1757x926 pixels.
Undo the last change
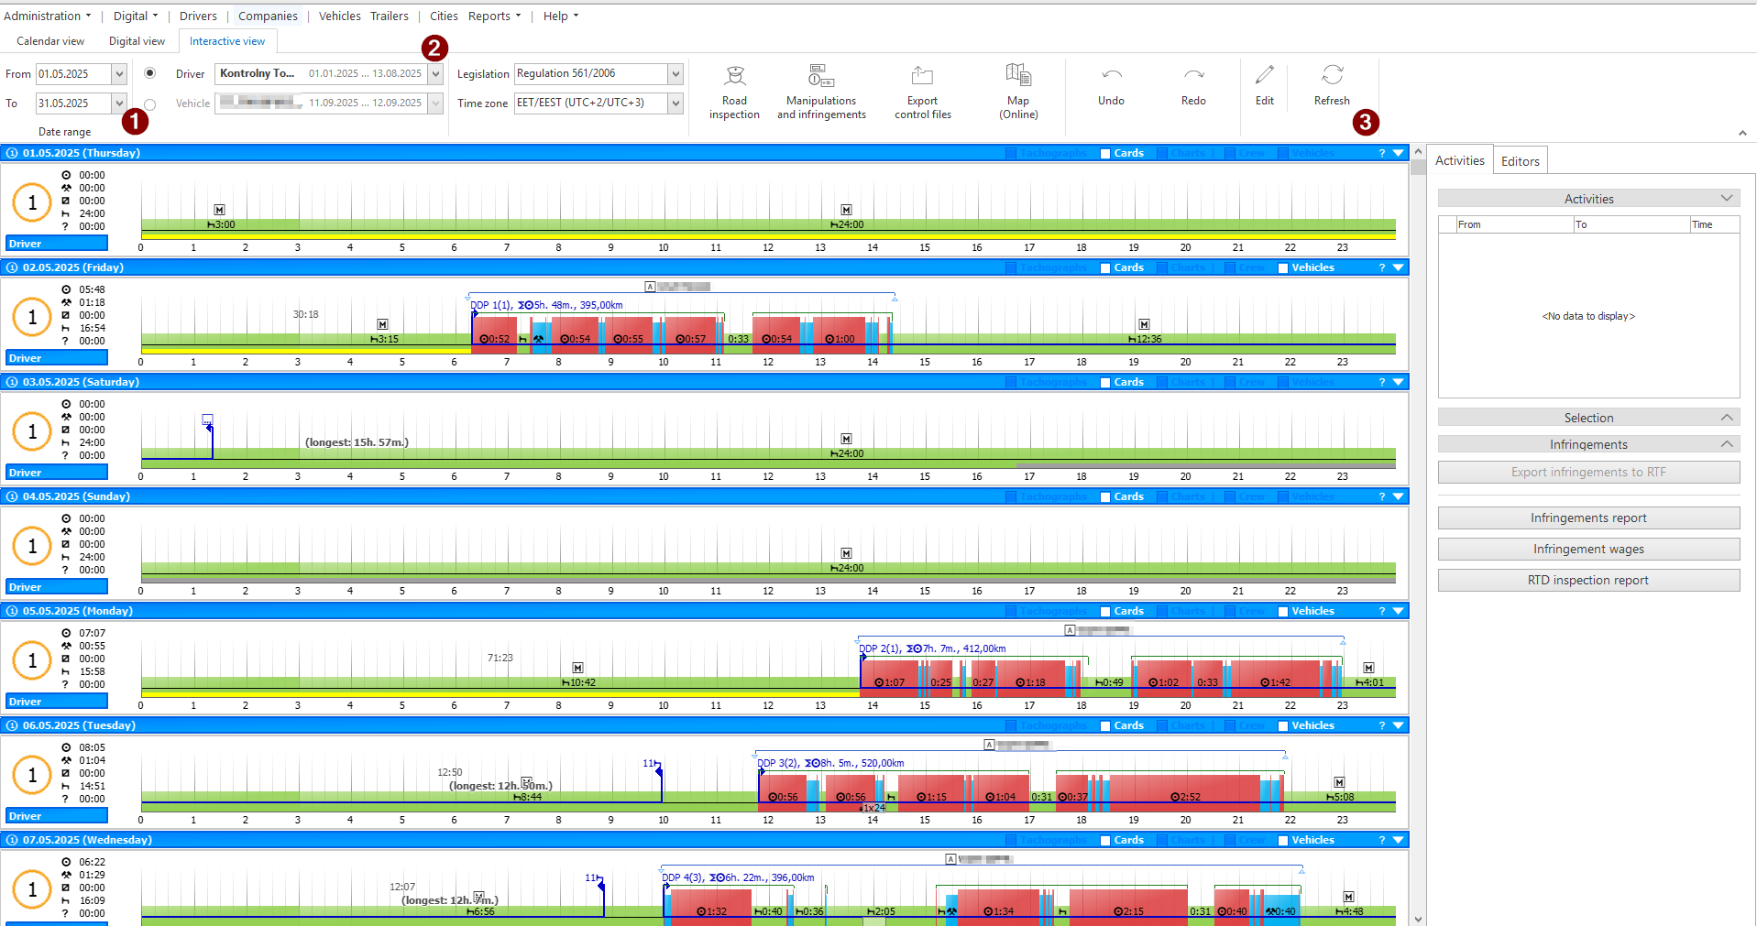click(1111, 86)
